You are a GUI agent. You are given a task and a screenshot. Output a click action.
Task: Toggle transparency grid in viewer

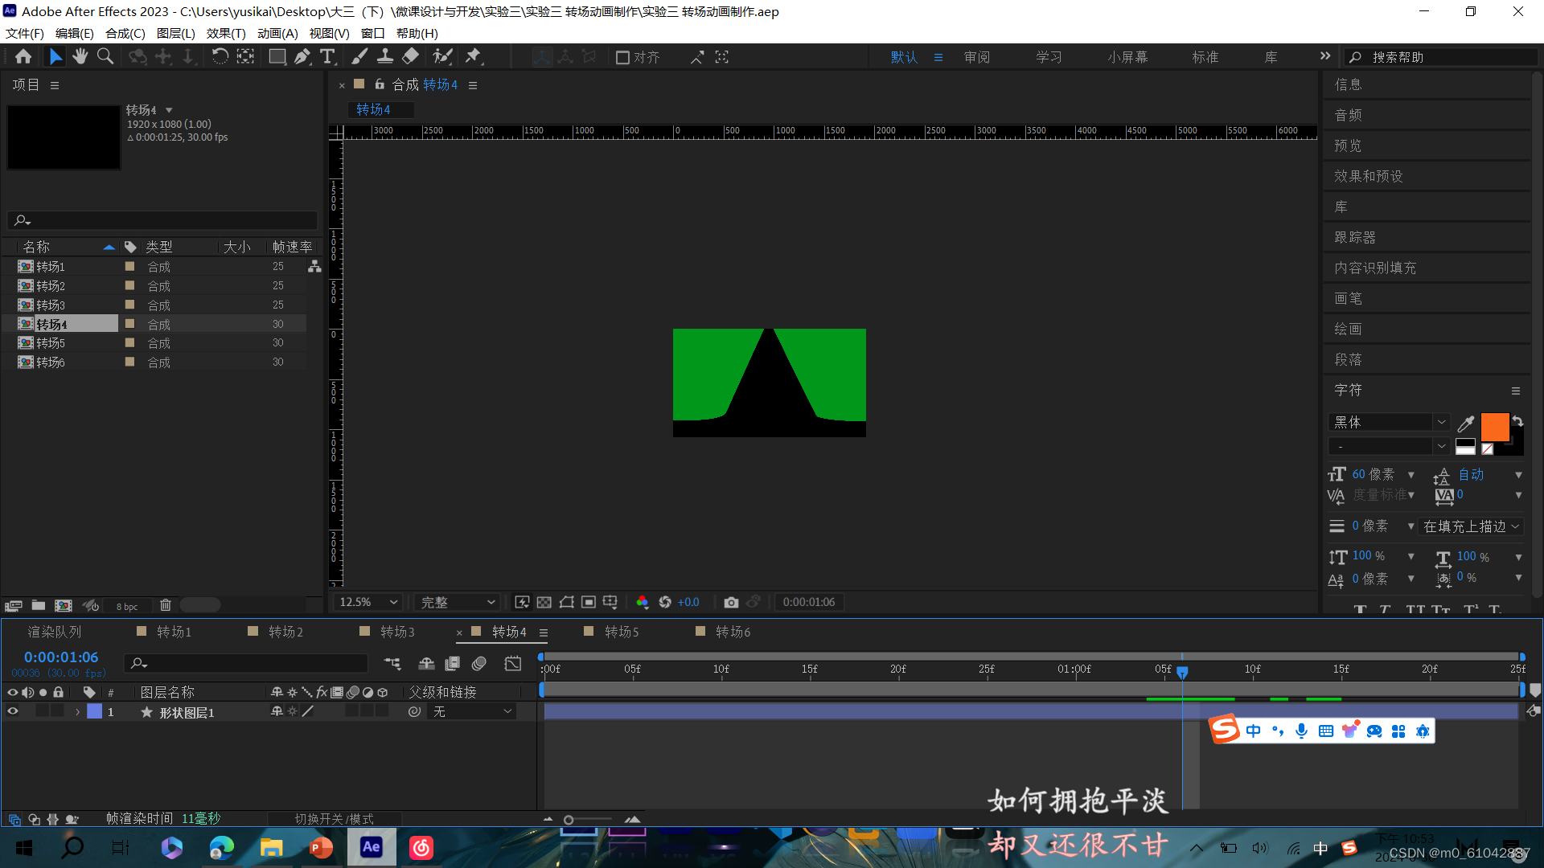click(544, 602)
